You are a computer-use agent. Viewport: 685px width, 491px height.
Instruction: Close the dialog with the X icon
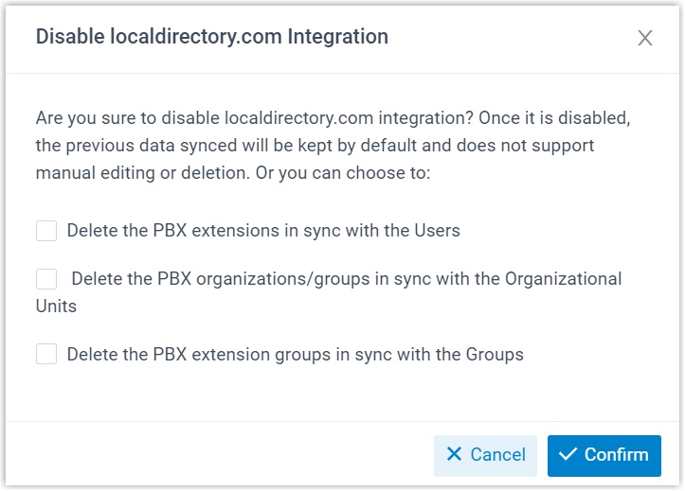[x=645, y=38]
